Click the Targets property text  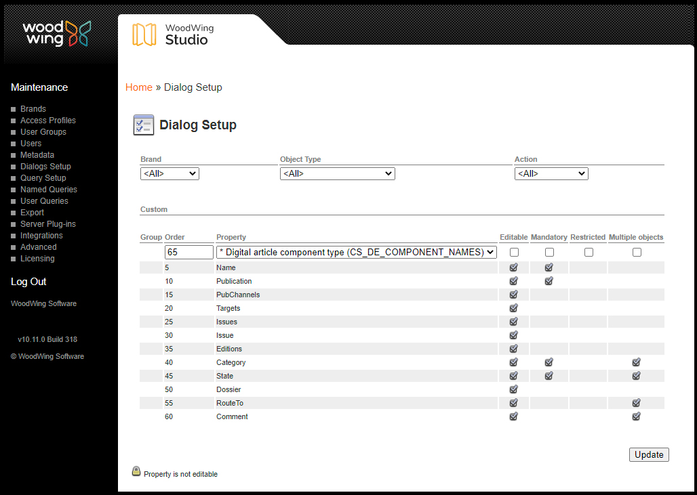point(228,308)
